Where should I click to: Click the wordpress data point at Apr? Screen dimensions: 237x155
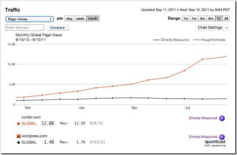pyautogui.click(x=131, y=98)
